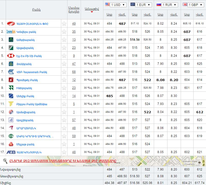This screenshot has height=185, width=206.
Task: Toggle favorite star for Ինեկոբանկ row
Action: [64, 88]
